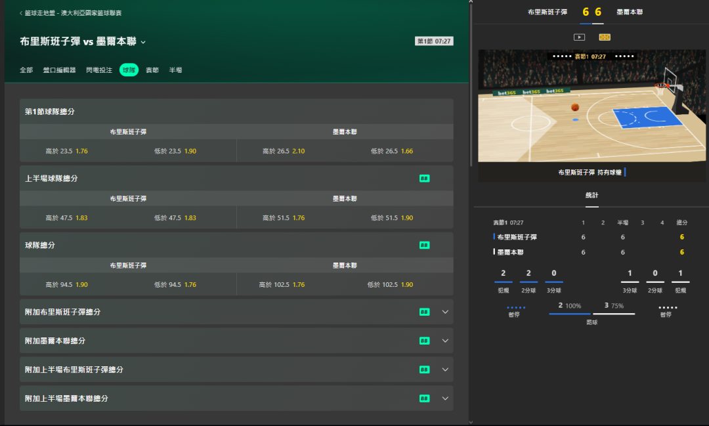The height and width of the screenshot is (426, 709).
Task: Click the BB badge on 上半場球隊總分
Action: click(x=424, y=178)
